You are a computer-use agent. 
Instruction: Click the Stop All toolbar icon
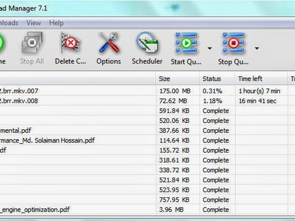[x=32, y=43]
